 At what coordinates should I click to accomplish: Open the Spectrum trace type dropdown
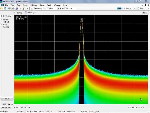pyautogui.click(x=7, y=99)
